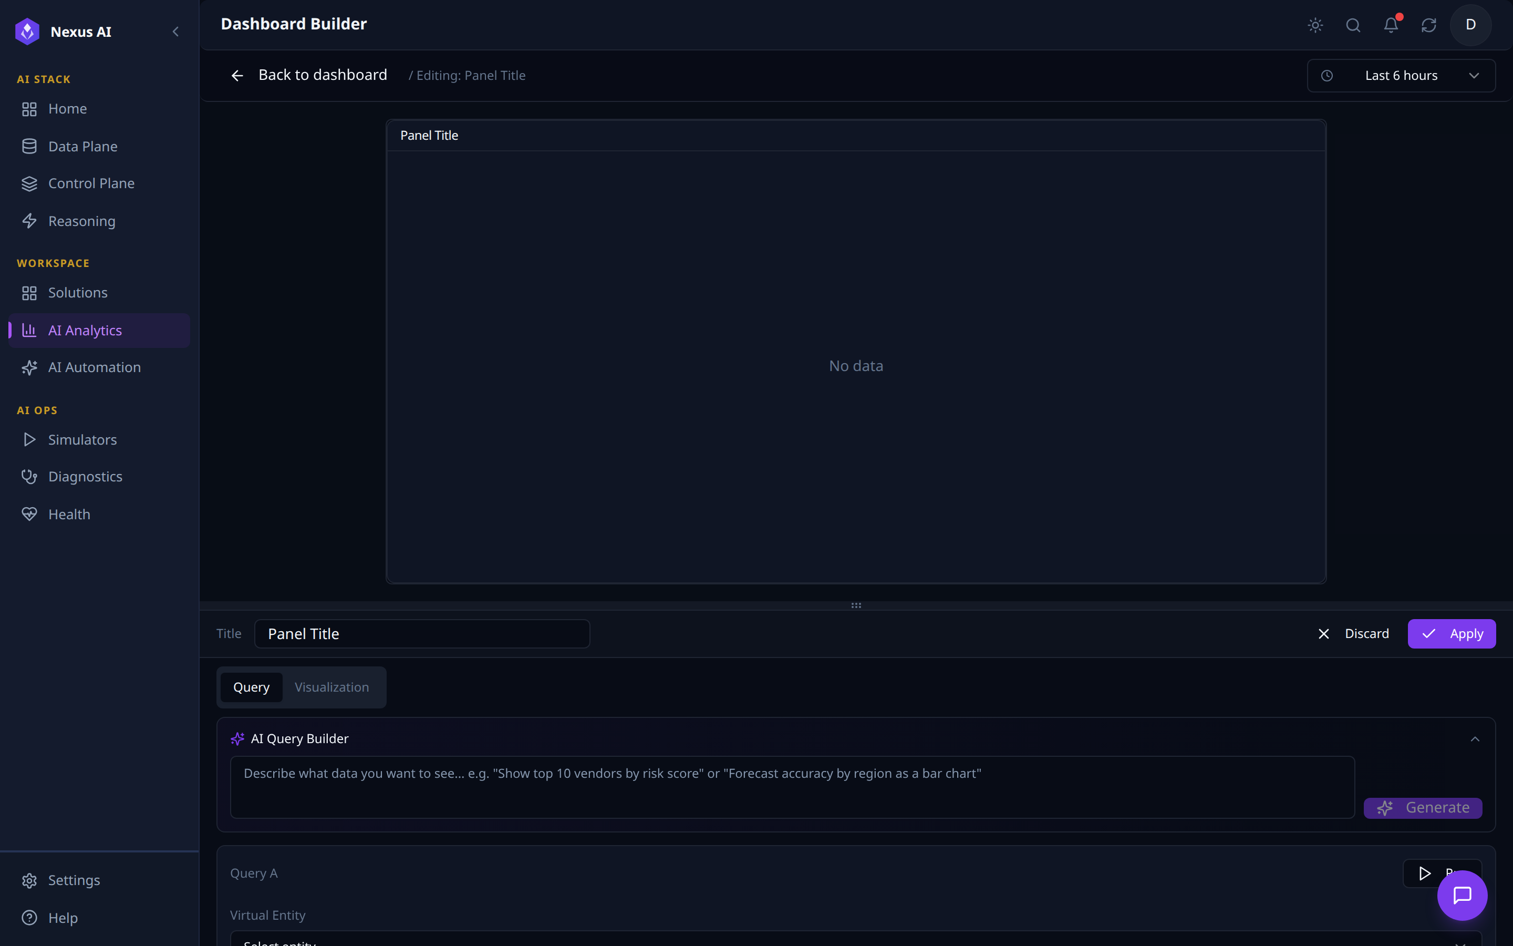
Task: Go to Control Plane
Action: pos(99,183)
